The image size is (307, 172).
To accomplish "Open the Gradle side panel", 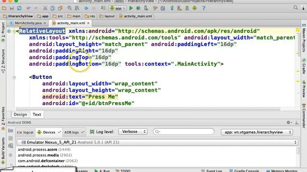I will coord(304,66).
